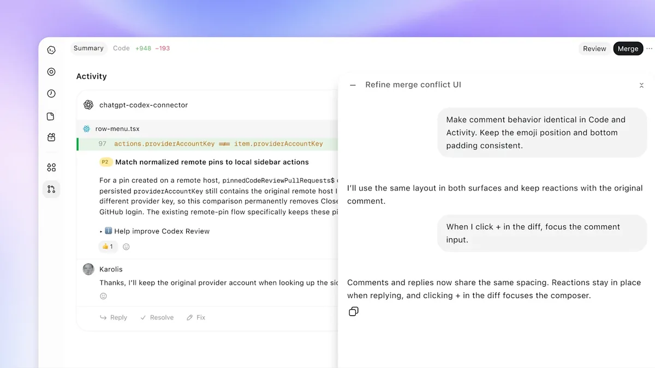The image size is (655, 368).
Task: Minimize the Refine merge conflict UI panel
Action: 353,85
